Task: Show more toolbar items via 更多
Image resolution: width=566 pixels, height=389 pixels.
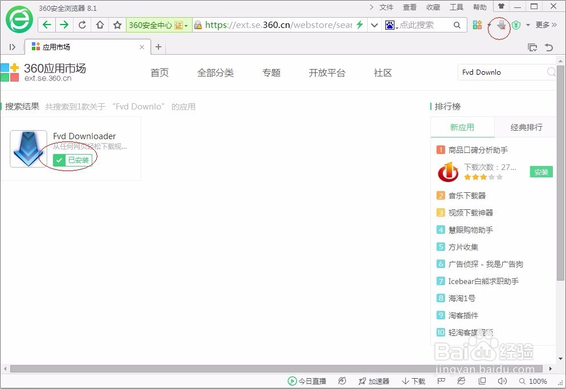Action: (546, 25)
